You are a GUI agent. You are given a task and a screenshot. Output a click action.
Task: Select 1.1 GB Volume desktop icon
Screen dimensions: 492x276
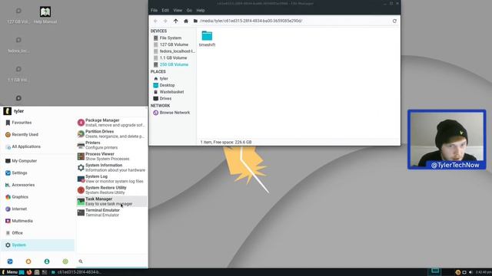(18, 74)
